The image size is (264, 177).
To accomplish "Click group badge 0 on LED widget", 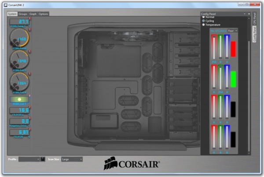I will [x=30, y=96].
